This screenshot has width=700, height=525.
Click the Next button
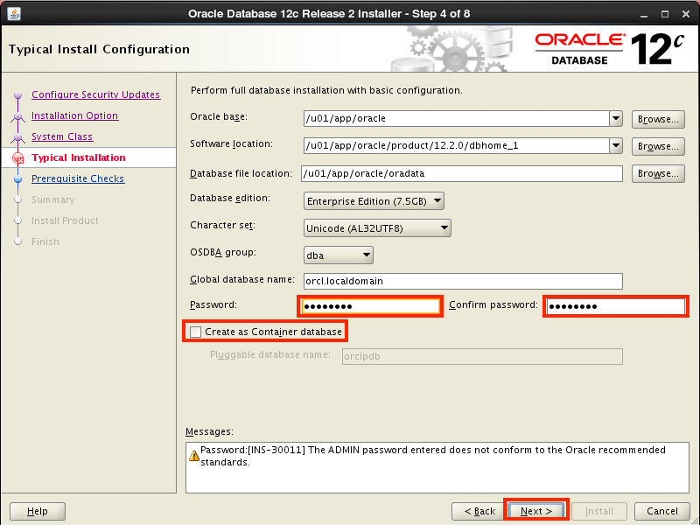(x=536, y=511)
